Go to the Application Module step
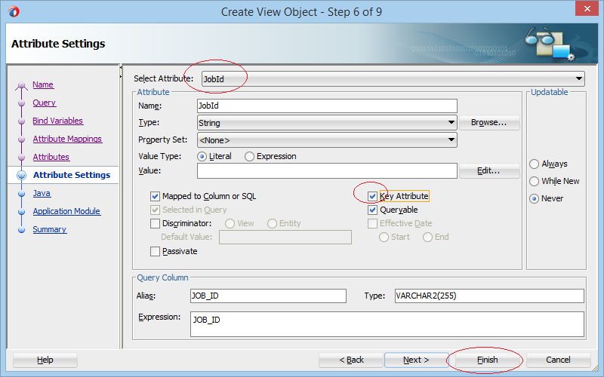This screenshot has height=377, width=604. pyautogui.click(x=66, y=211)
